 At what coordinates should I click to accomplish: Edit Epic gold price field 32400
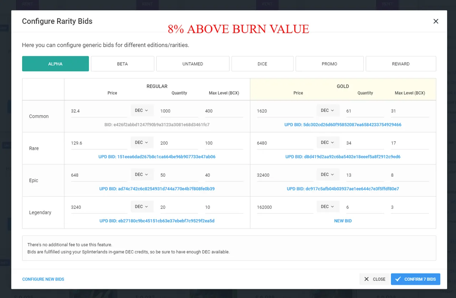point(285,175)
